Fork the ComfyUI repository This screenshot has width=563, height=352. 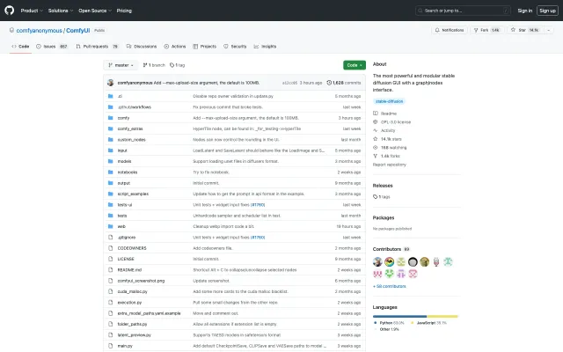click(490, 30)
